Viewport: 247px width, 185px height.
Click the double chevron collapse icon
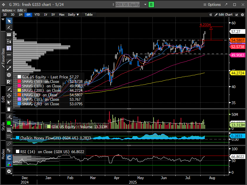211,15
